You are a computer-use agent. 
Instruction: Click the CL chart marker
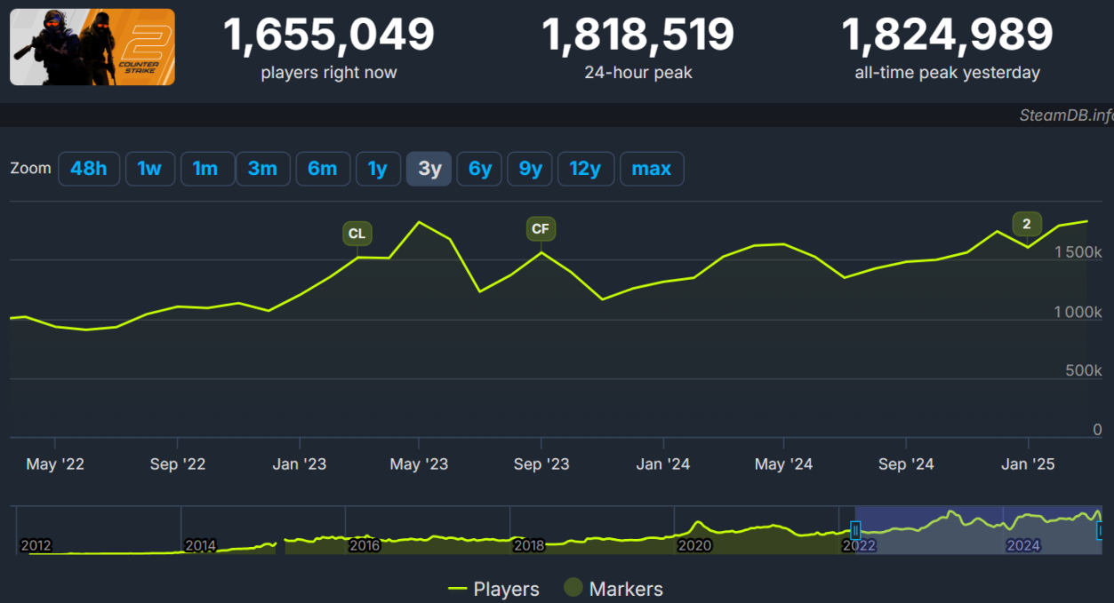click(357, 234)
